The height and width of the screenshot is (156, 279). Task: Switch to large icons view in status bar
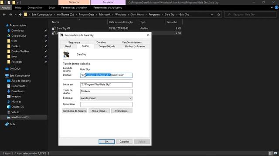click(276, 153)
